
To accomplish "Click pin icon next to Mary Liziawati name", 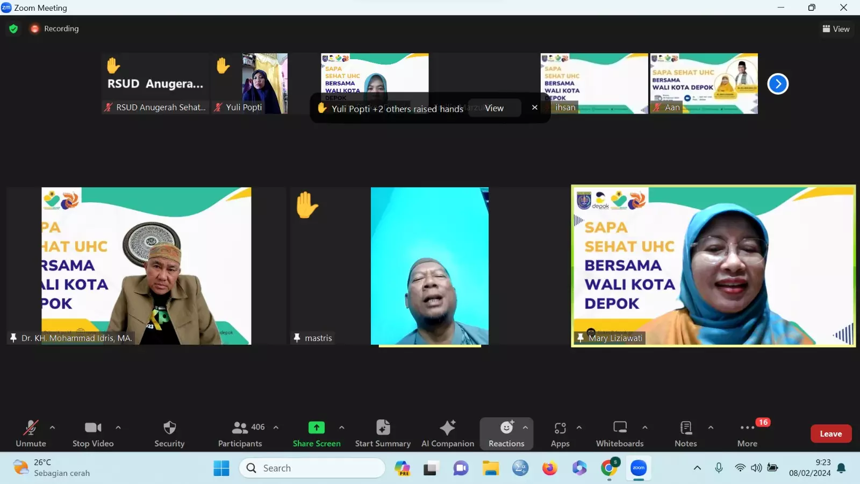I will click(x=580, y=338).
